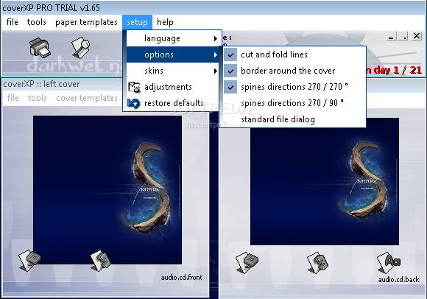Choose adjustments in the setup menu
The height and width of the screenshot is (299, 427).
pyautogui.click(x=173, y=87)
